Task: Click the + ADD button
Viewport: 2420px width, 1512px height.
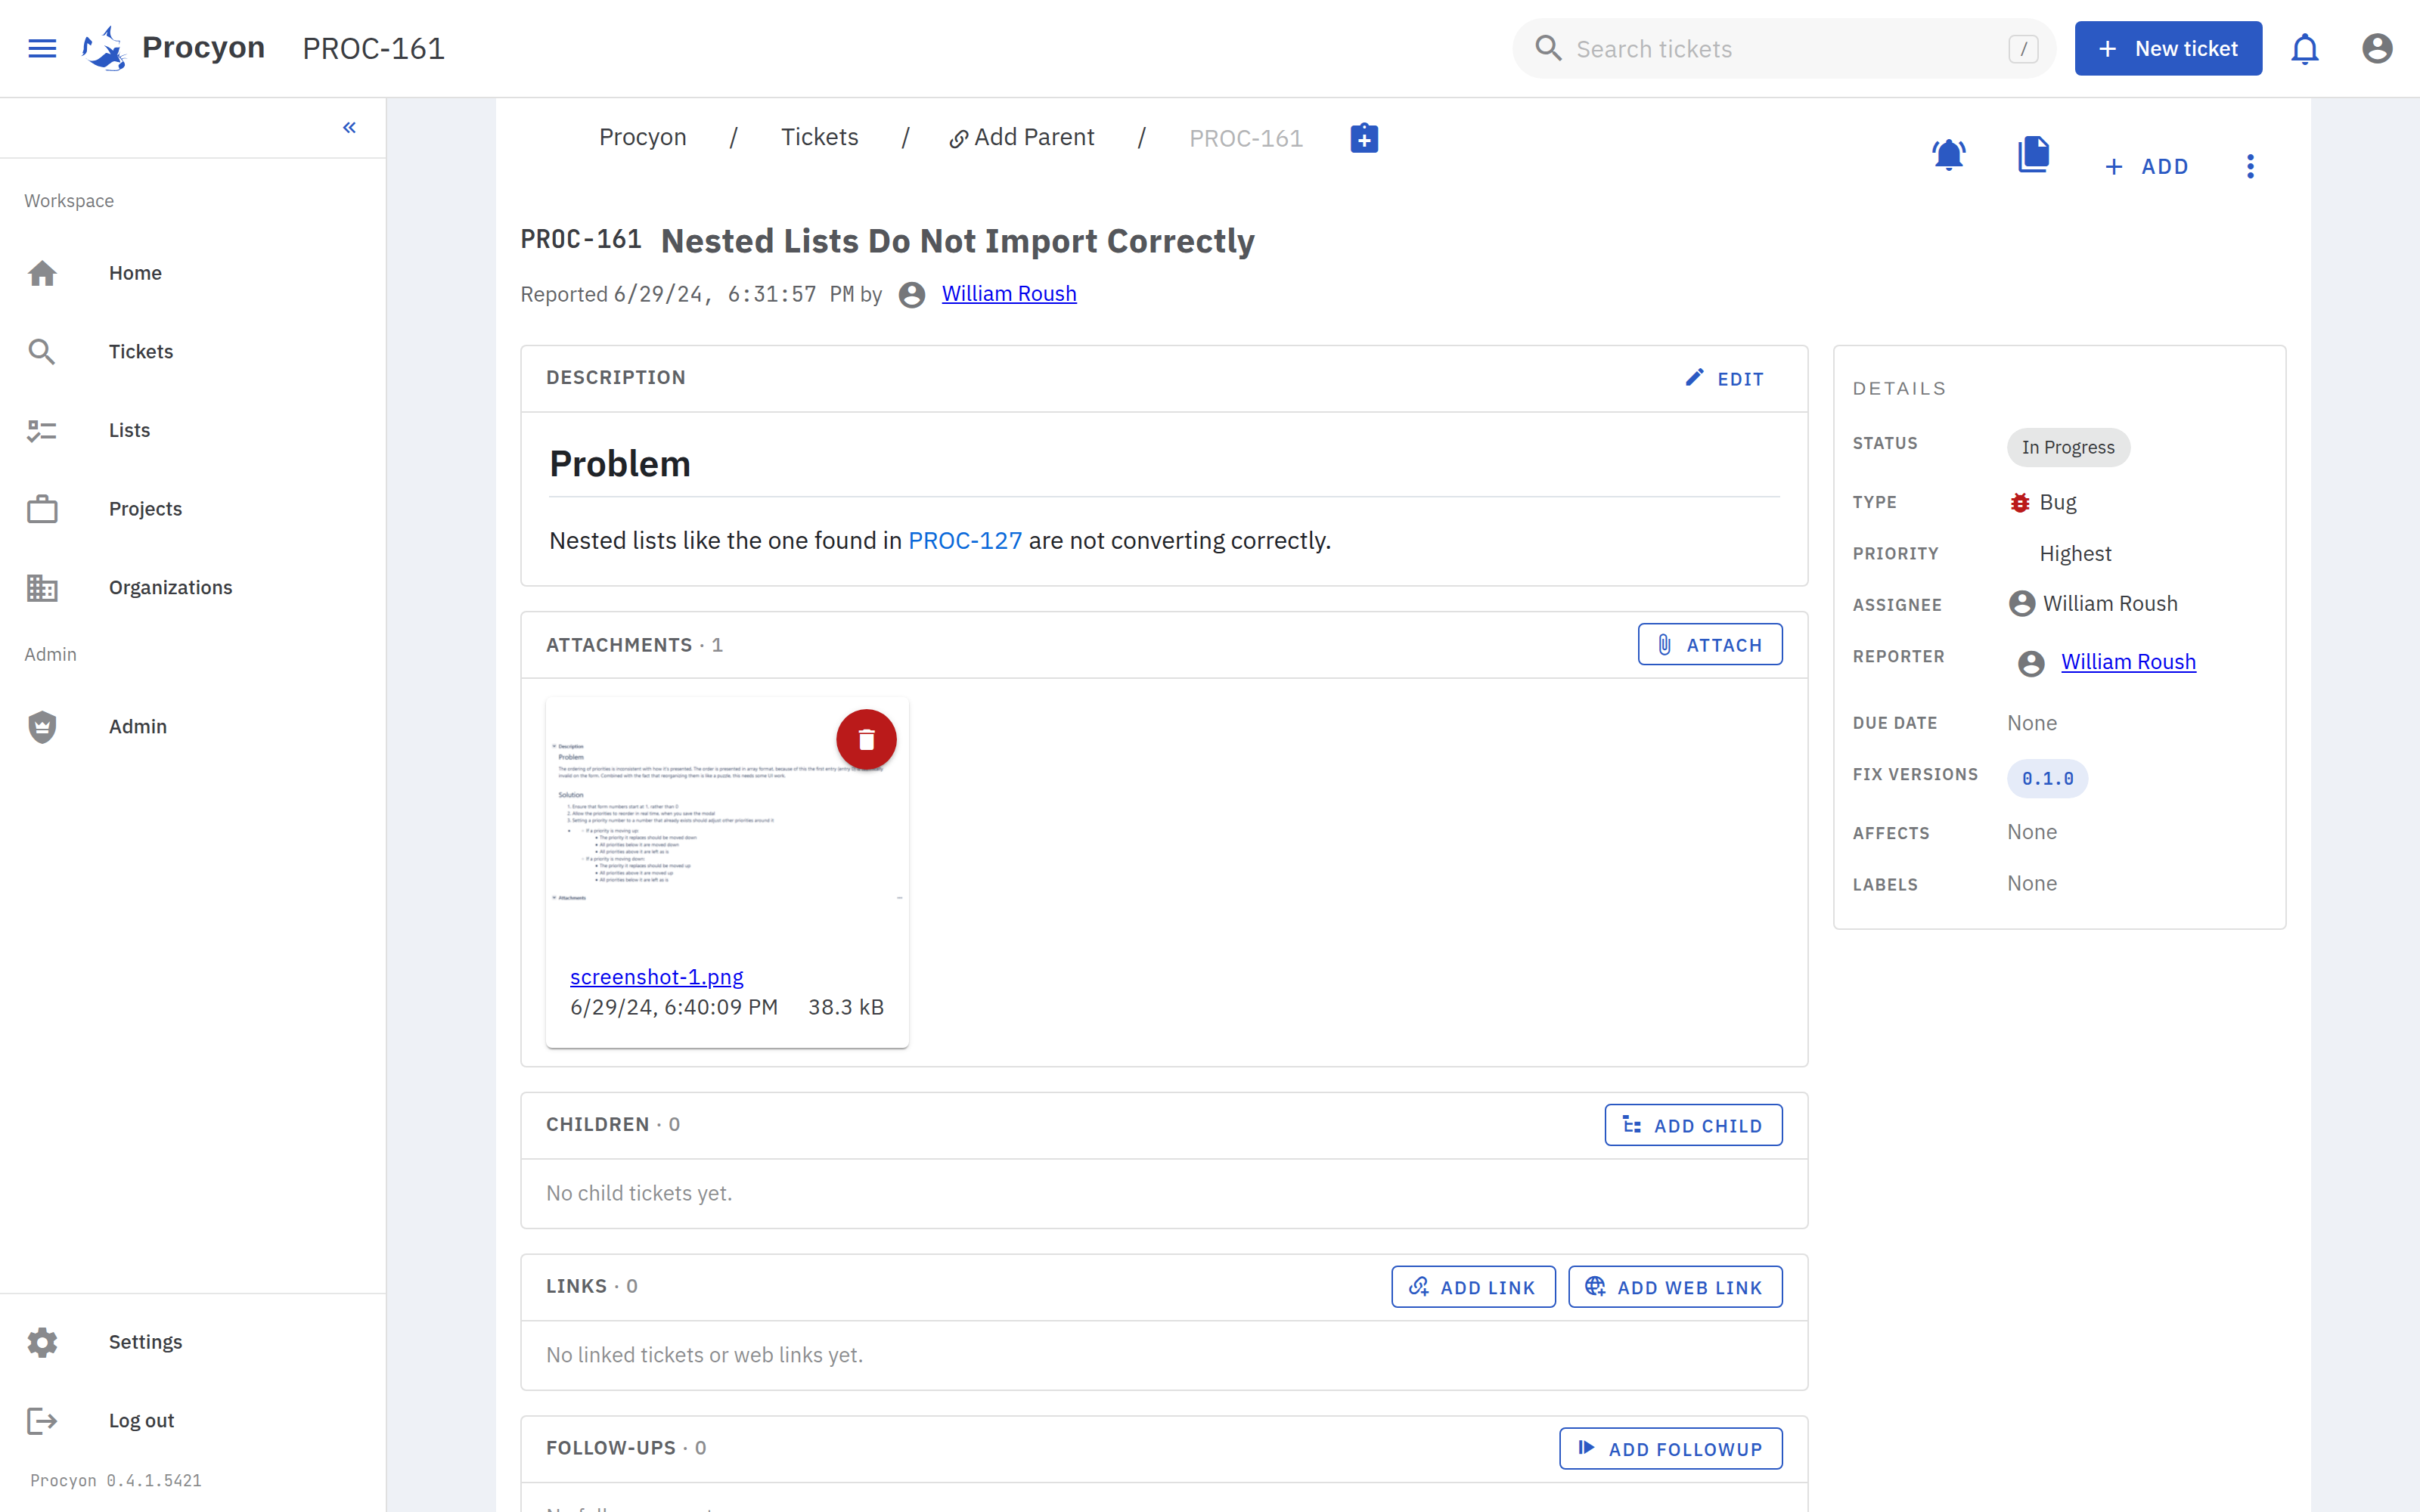Action: click(x=2146, y=166)
